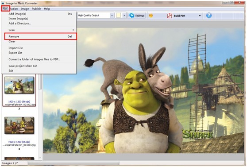Screen dimensions: 247x167
Task: Click the pale yellow color swatch
Action: [x=119, y=16]
